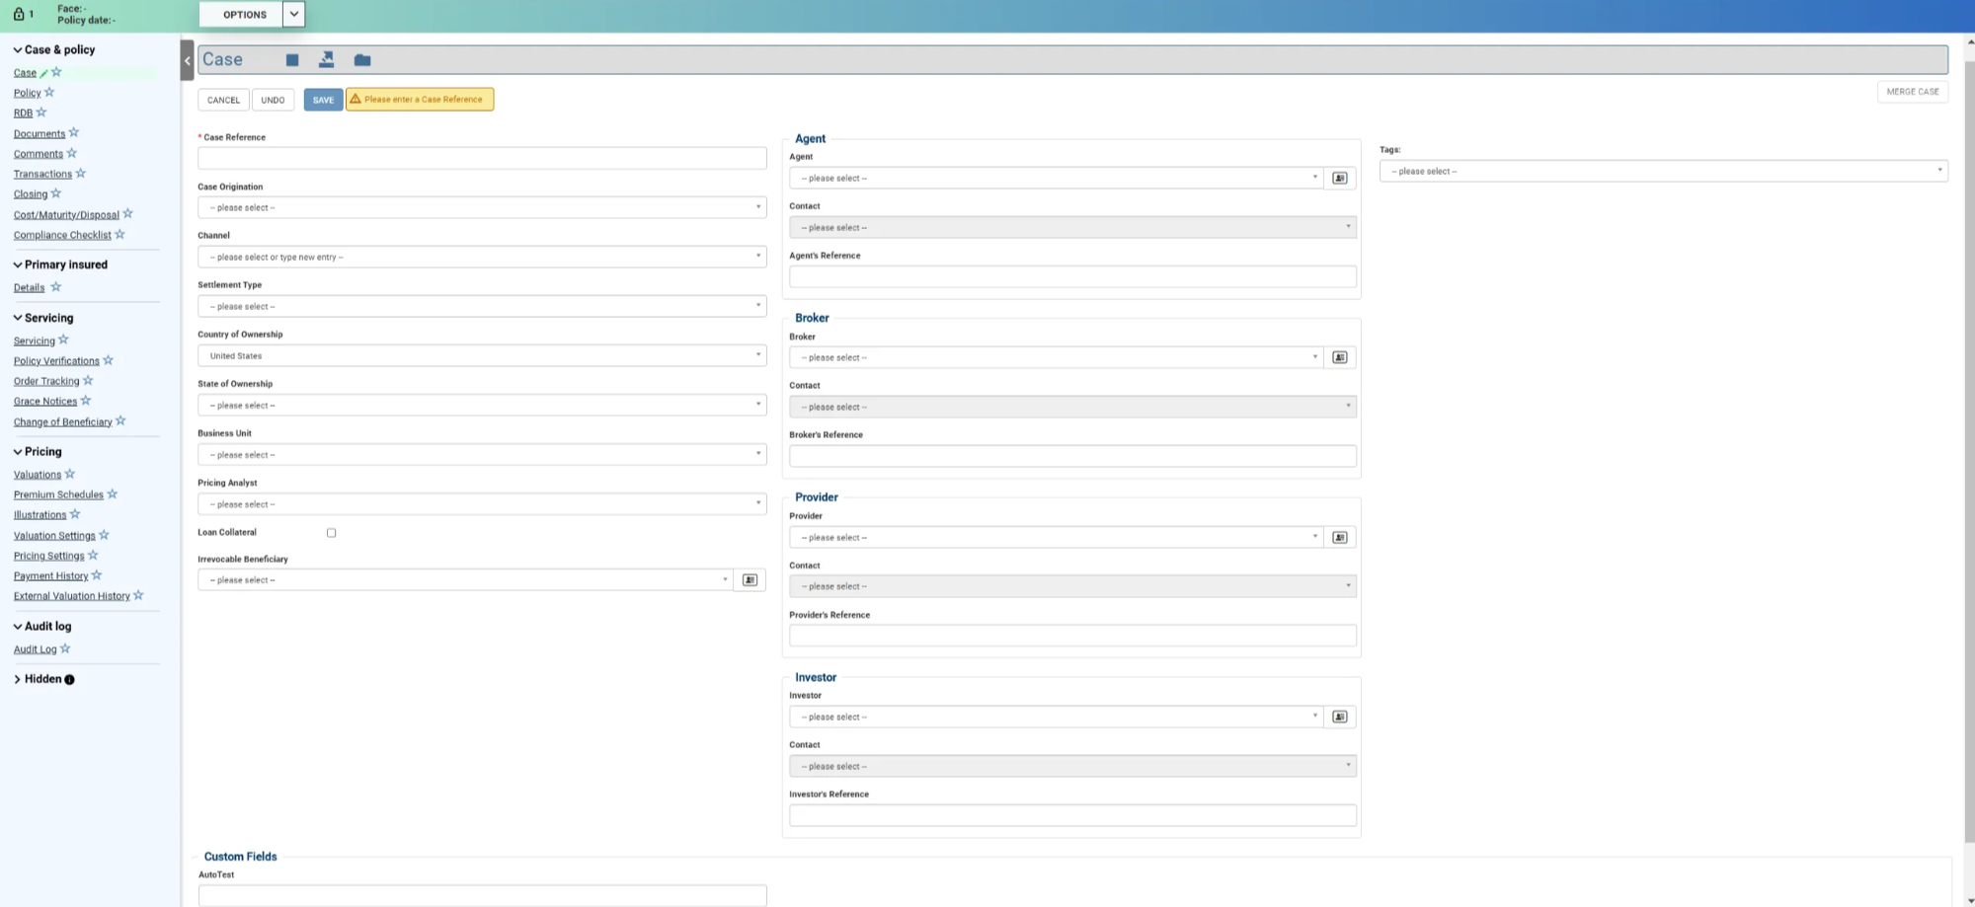This screenshot has height=907, width=1975.
Task: Click the export icon beside Case title
Action: click(x=326, y=60)
